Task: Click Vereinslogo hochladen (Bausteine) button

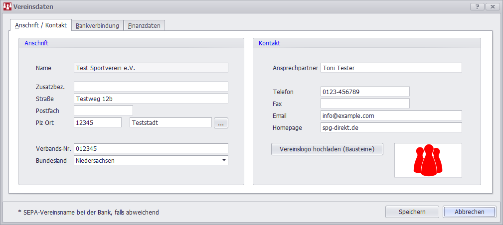Action: point(327,149)
